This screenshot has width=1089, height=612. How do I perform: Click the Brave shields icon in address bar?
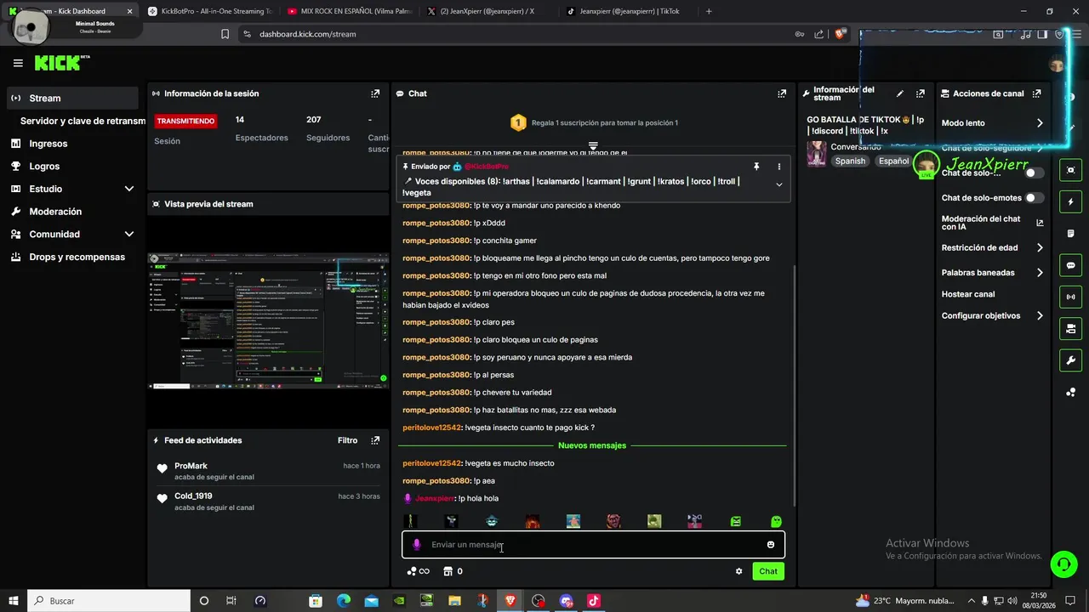(840, 34)
